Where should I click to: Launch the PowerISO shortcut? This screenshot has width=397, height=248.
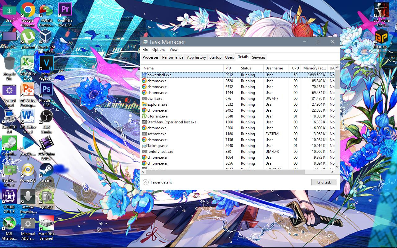pos(28,173)
